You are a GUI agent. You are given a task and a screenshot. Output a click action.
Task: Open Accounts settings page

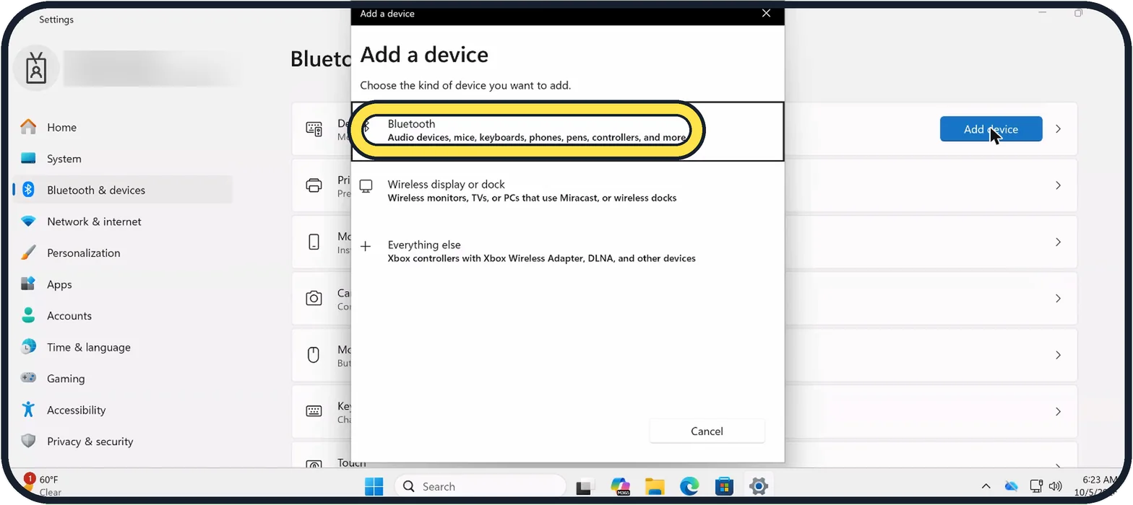pos(123,315)
